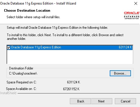The height and width of the screenshot is (107, 140).
Task: Click the 631124 K required space value
Action: coord(74,82)
